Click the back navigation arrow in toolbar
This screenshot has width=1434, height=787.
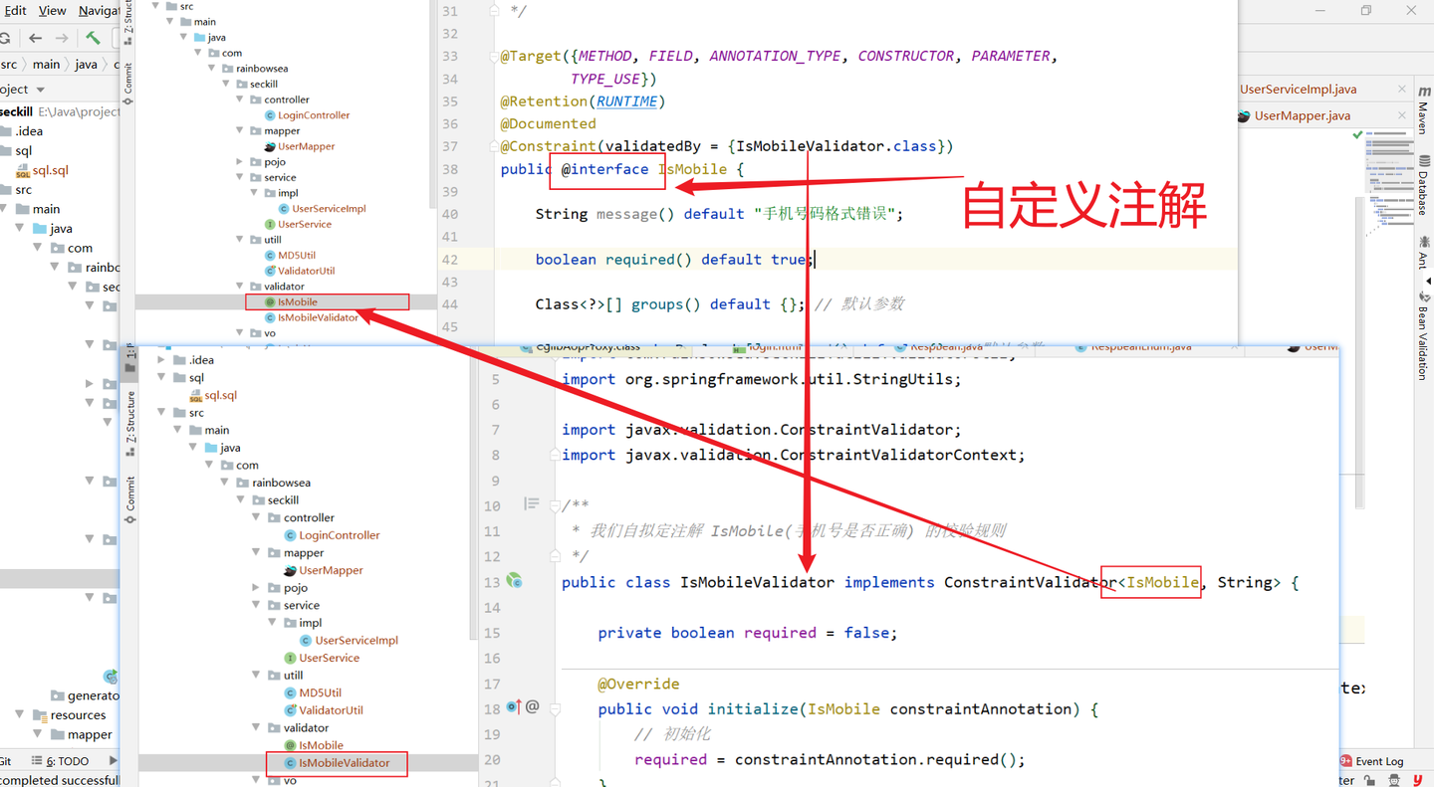(x=35, y=37)
